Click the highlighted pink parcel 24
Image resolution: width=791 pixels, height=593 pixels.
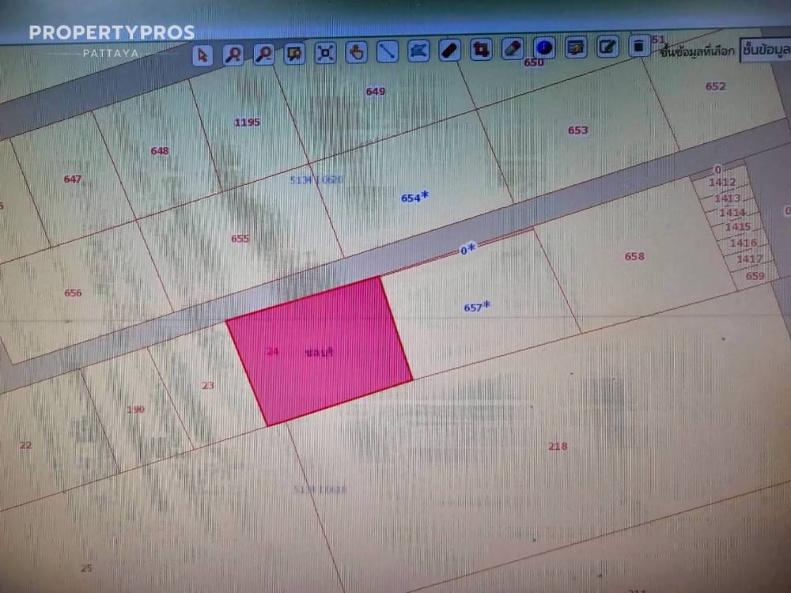tap(320, 352)
